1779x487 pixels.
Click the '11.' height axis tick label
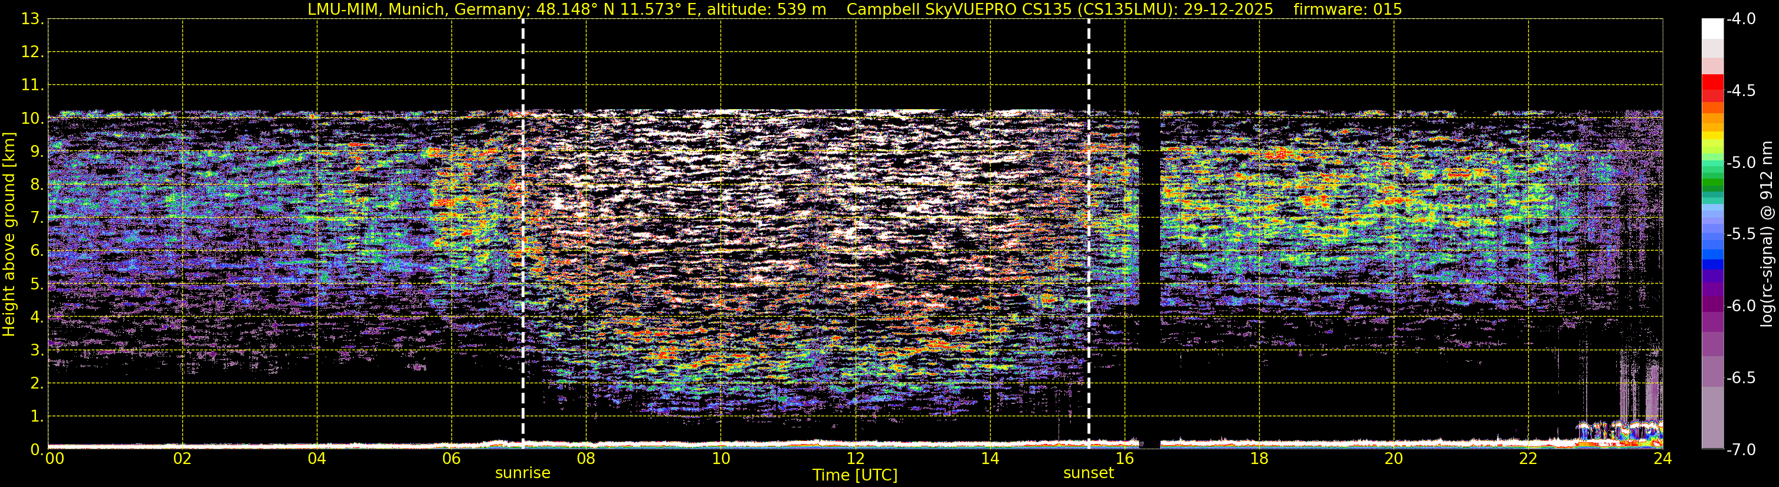click(33, 85)
